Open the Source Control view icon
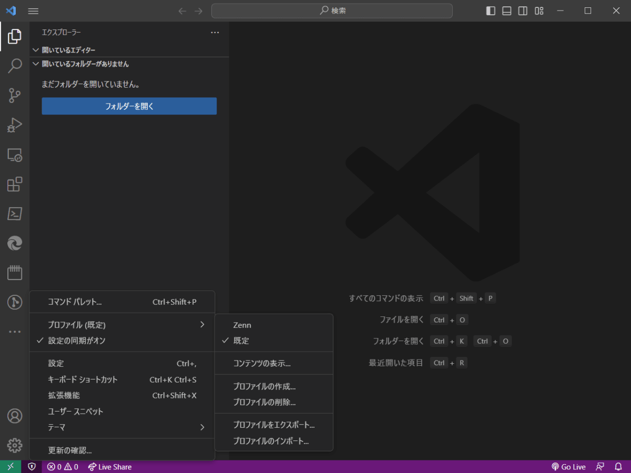Screen dimensions: 631x473 pyautogui.click(x=15, y=96)
